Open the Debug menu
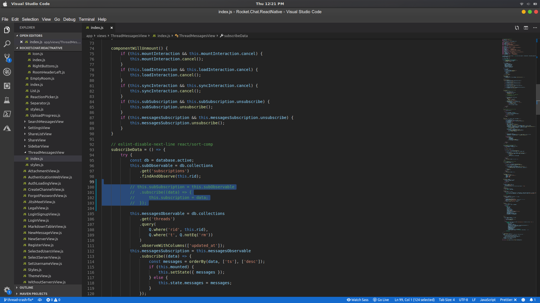This screenshot has width=540, height=303. tap(69, 19)
